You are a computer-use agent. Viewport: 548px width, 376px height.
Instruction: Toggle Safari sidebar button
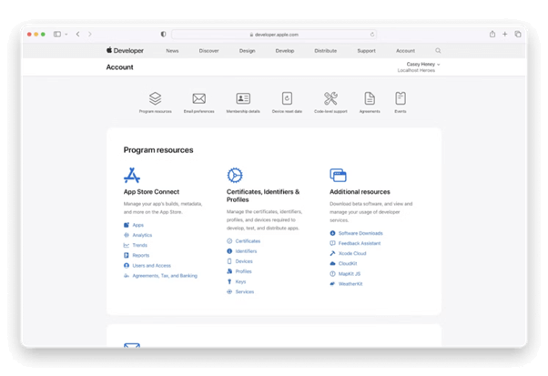[57, 34]
